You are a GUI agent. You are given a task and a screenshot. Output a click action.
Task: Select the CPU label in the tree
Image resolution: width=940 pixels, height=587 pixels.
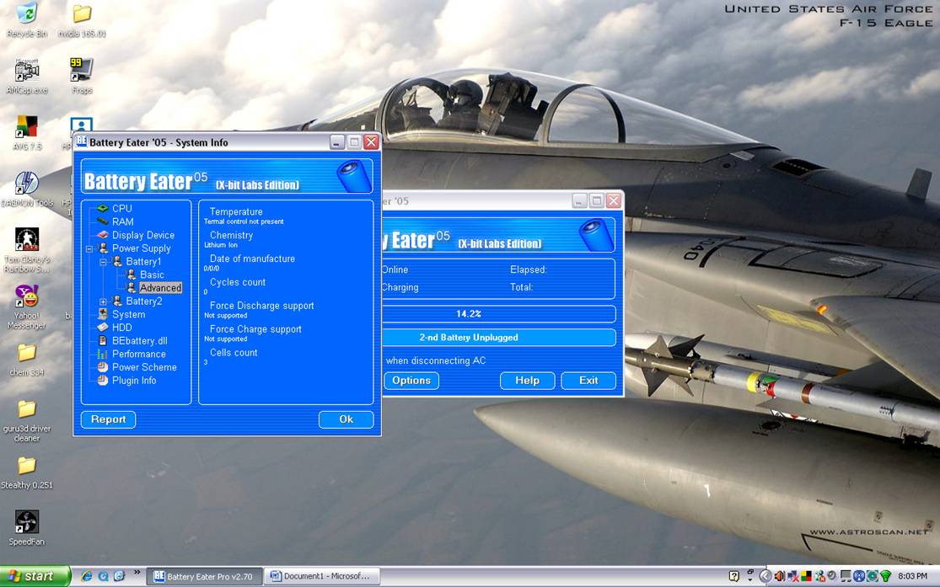[x=121, y=209]
